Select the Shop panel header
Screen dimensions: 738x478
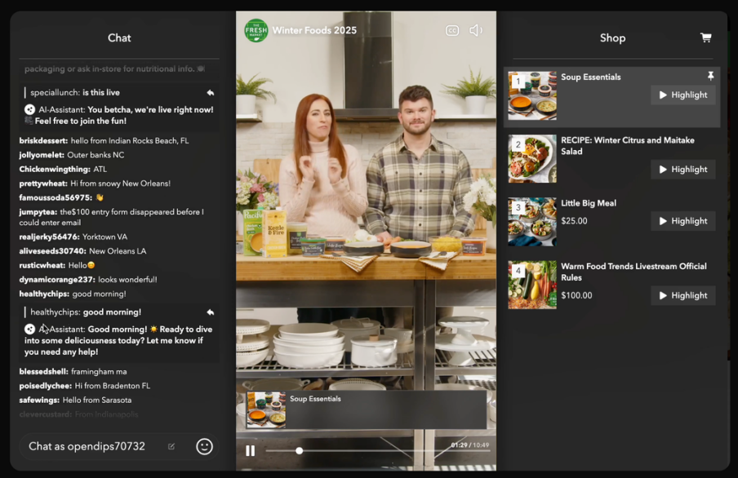click(x=612, y=38)
